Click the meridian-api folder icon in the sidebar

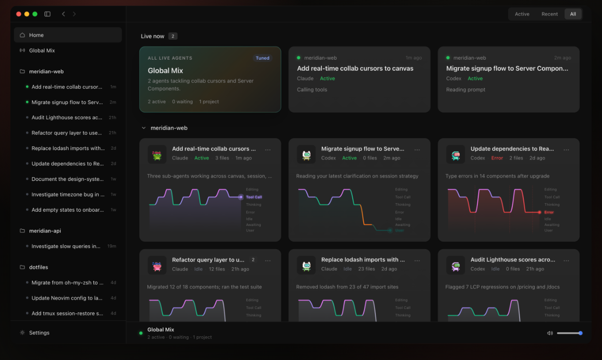(x=22, y=231)
